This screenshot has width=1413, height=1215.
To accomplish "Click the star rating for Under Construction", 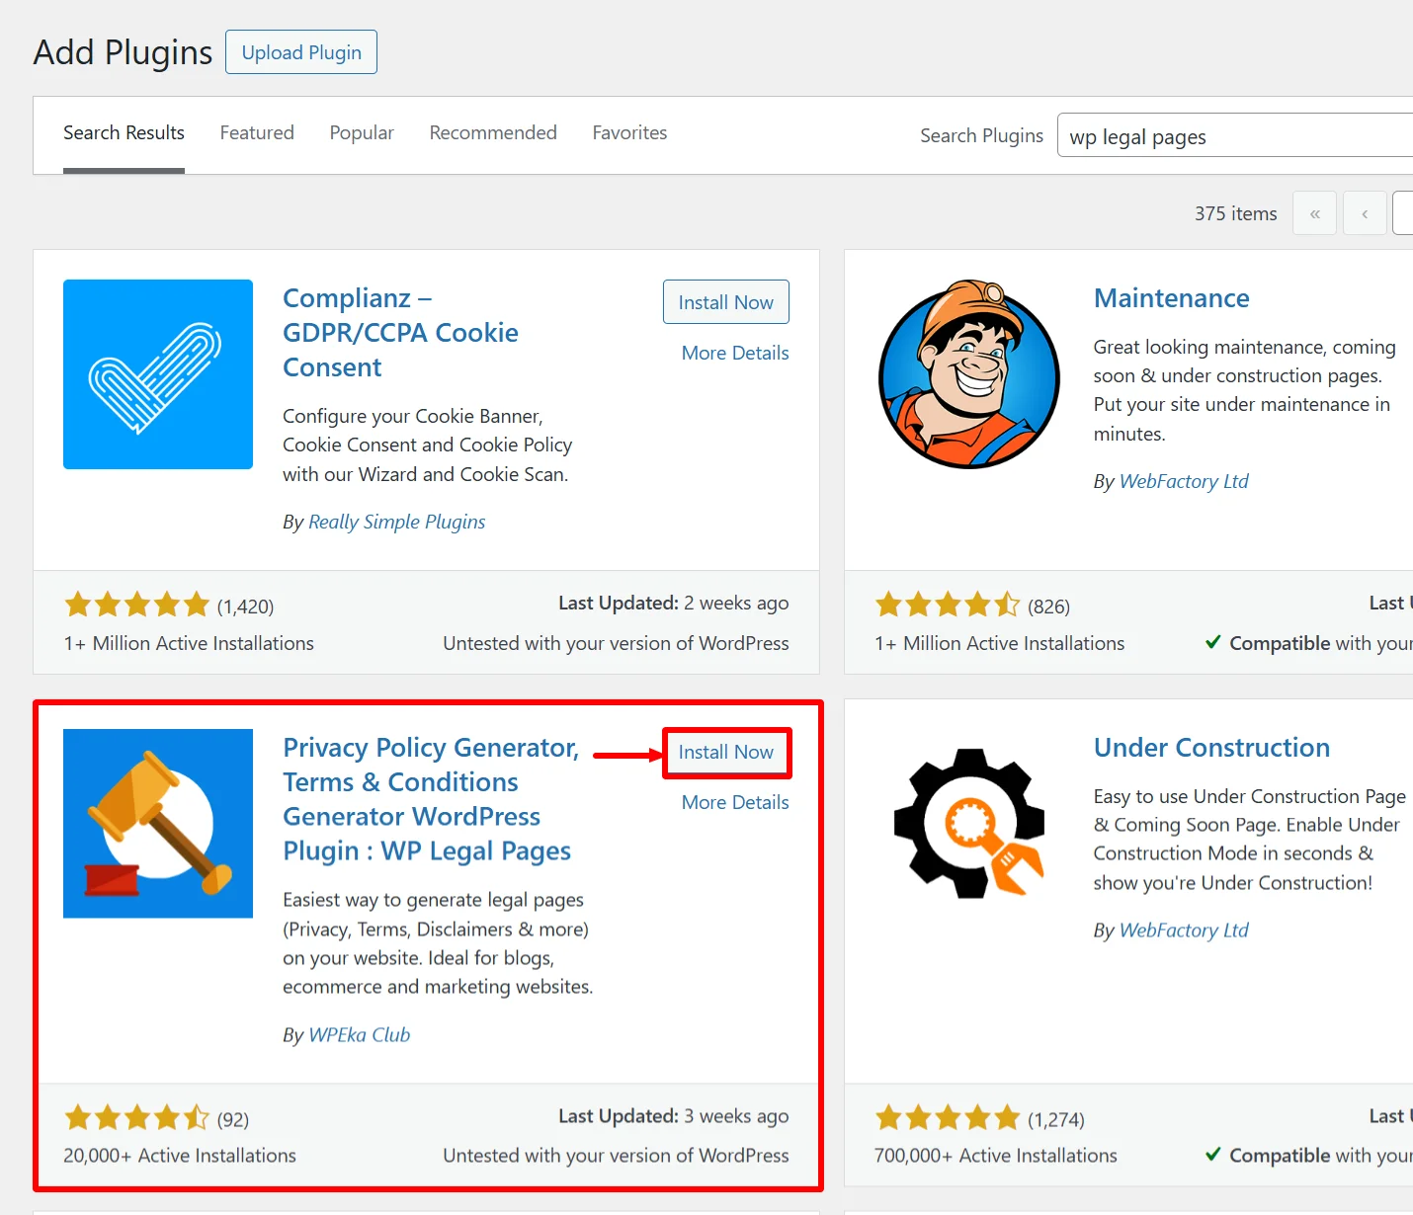I will point(947,1117).
